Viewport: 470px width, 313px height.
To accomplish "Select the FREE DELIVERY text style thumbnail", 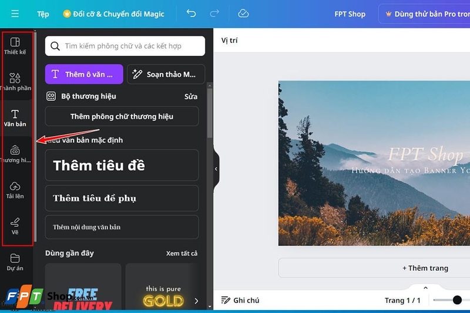I will [x=83, y=287].
